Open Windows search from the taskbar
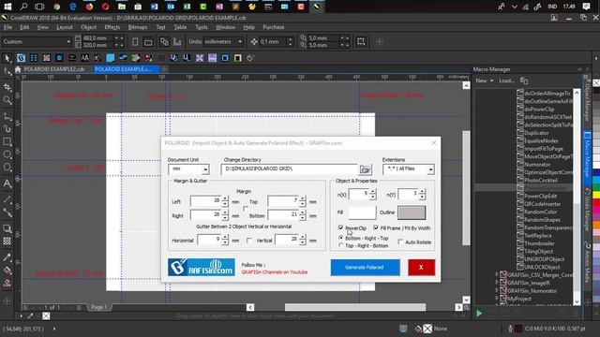Viewport: 600px width, 337px height. (23, 7)
